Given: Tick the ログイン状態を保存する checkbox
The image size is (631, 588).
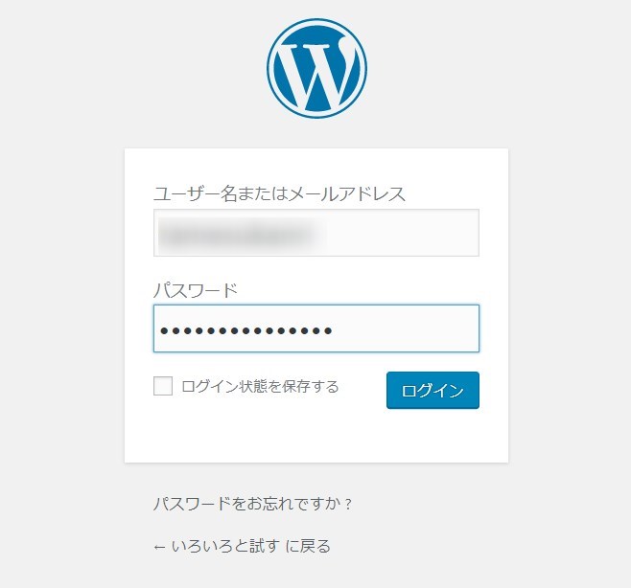Looking at the screenshot, I should point(163,386).
